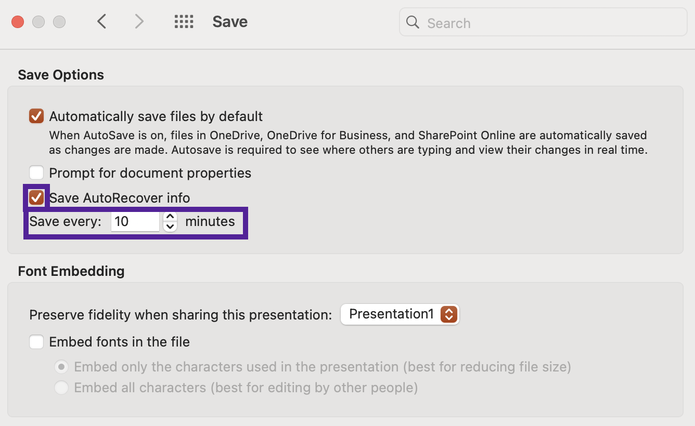Click the forward navigation arrow
695x426 pixels.
coord(139,22)
